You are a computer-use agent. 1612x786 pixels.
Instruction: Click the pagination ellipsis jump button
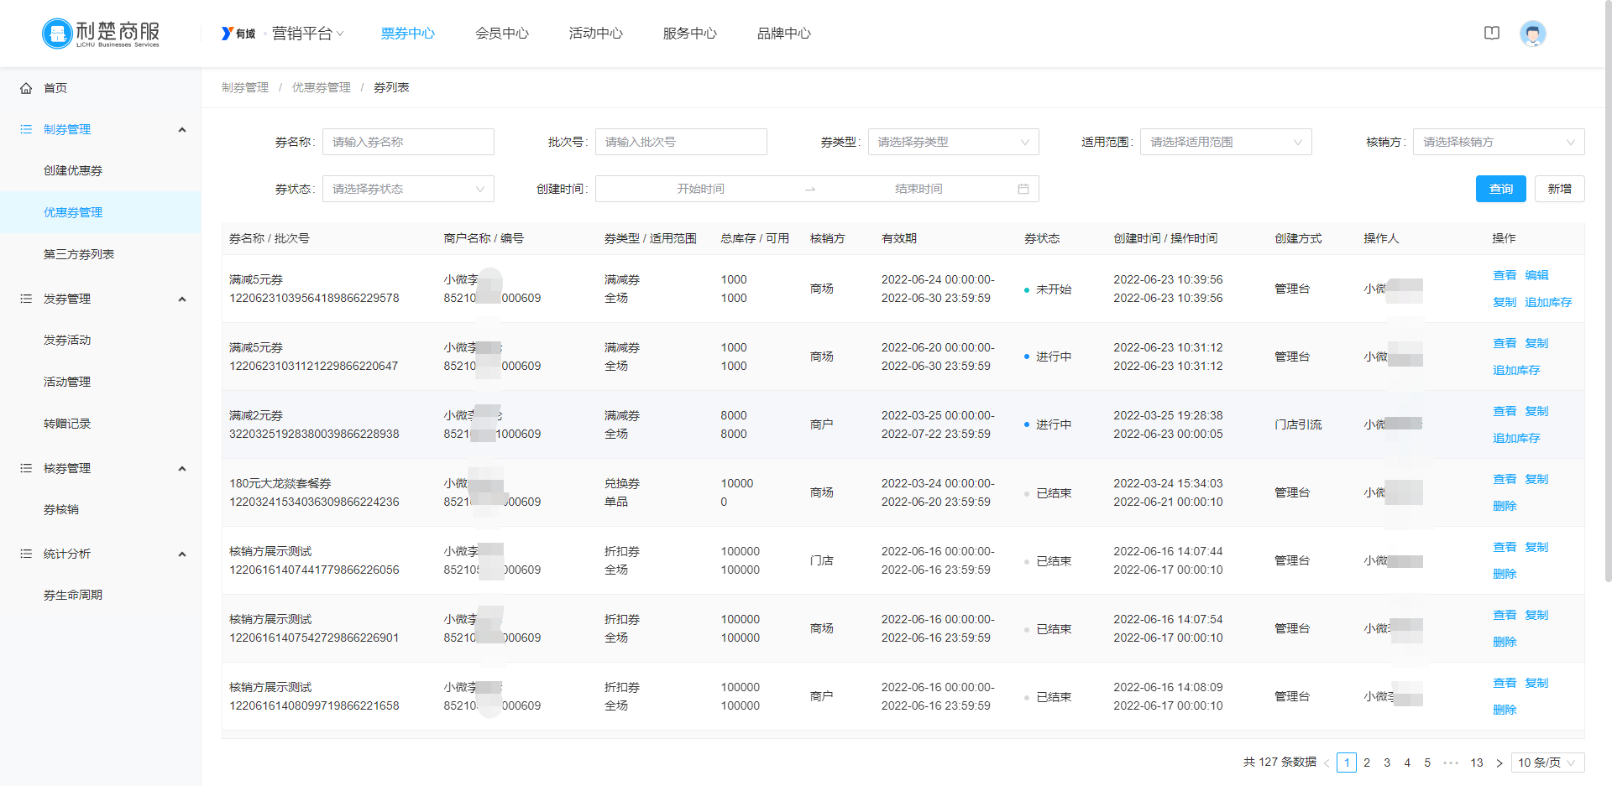coord(1451,763)
